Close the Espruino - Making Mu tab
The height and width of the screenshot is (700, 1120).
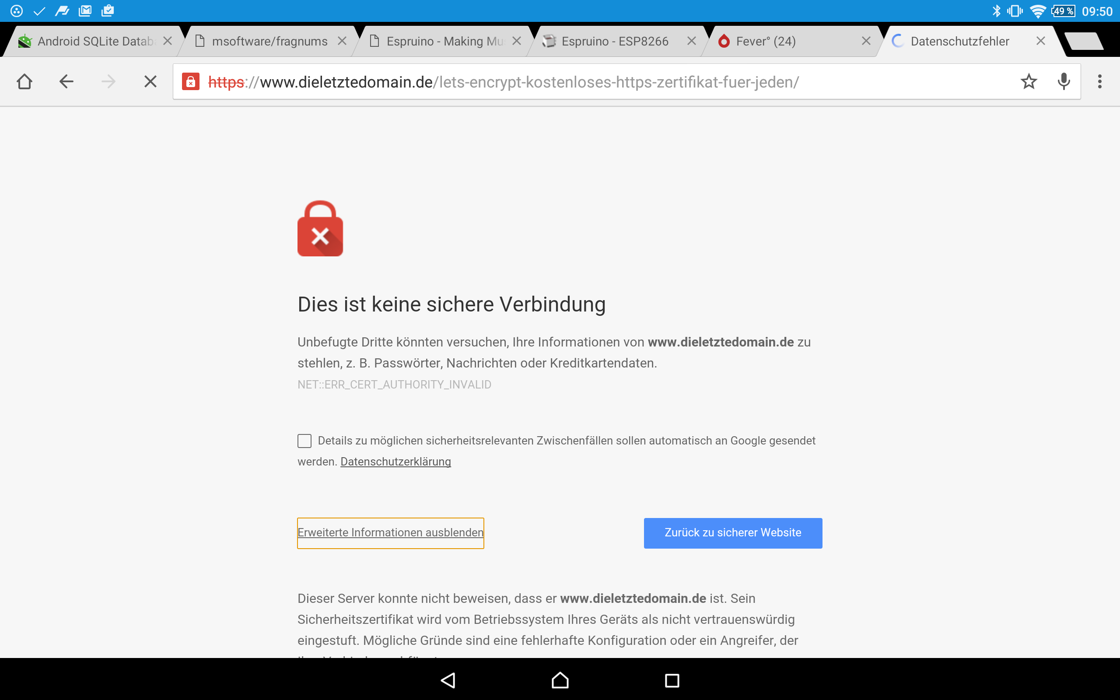pyautogui.click(x=517, y=41)
